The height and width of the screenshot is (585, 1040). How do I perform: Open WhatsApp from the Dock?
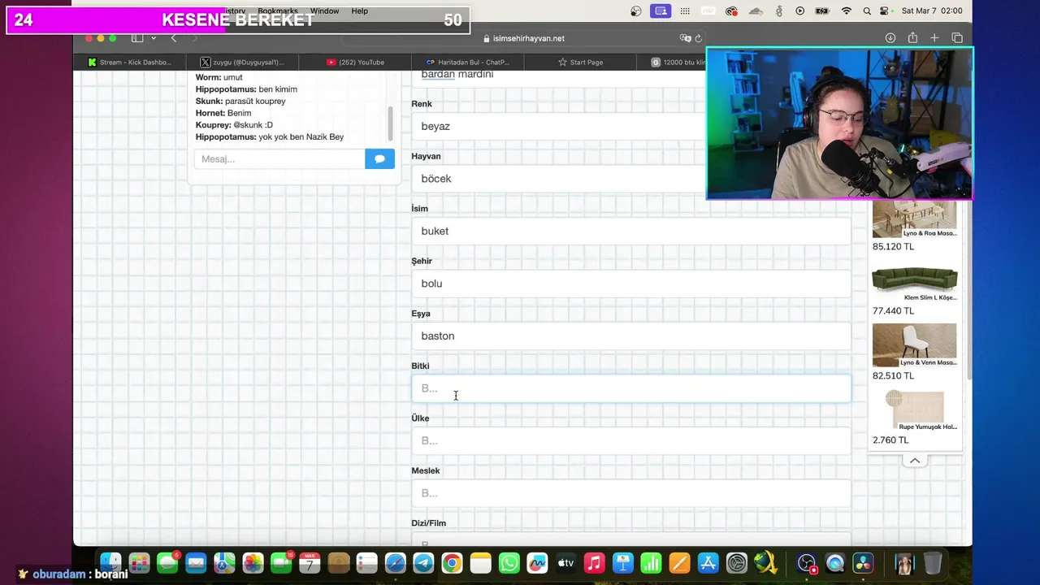tap(509, 562)
